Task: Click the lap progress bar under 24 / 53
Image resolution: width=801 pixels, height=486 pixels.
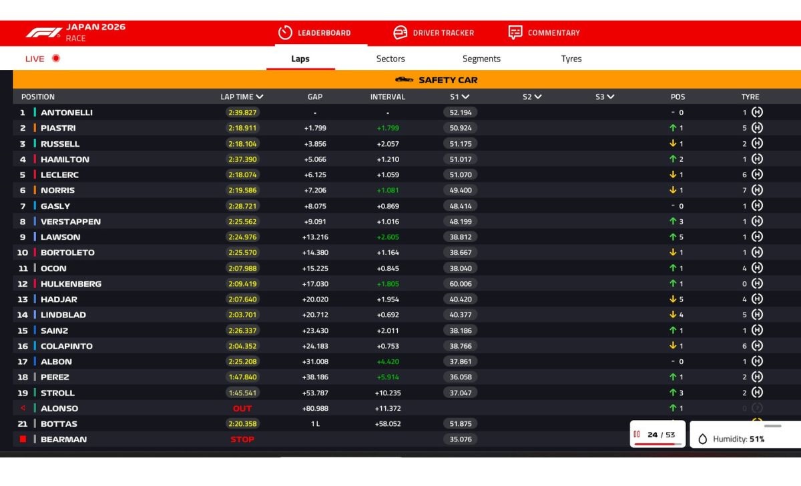Action: tap(657, 444)
